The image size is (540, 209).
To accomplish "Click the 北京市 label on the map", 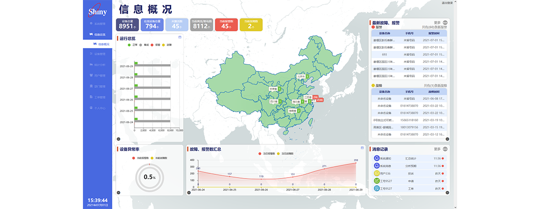I will [301, 76].
